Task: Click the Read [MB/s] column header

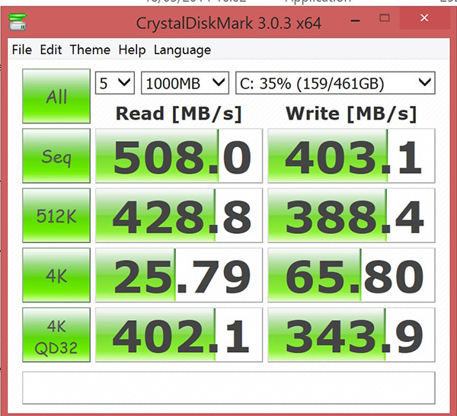Action: click(179, 114)
